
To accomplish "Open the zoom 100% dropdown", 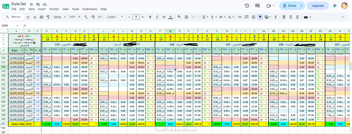I will coord(59,17).
